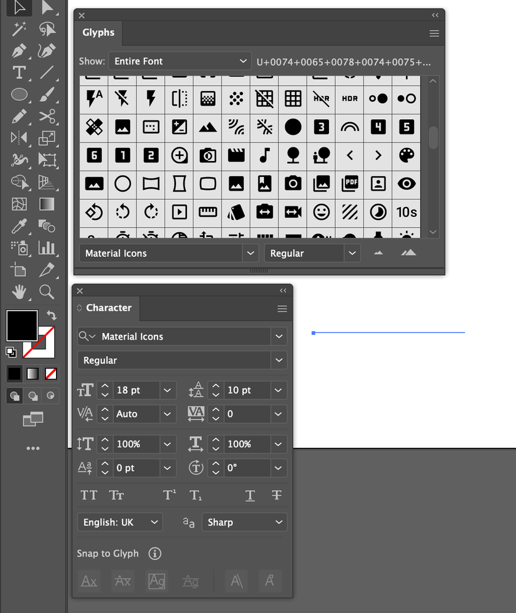Screen dimensions: 516x613
Task: Select the Gradient tool
Action: coord(47,204)
